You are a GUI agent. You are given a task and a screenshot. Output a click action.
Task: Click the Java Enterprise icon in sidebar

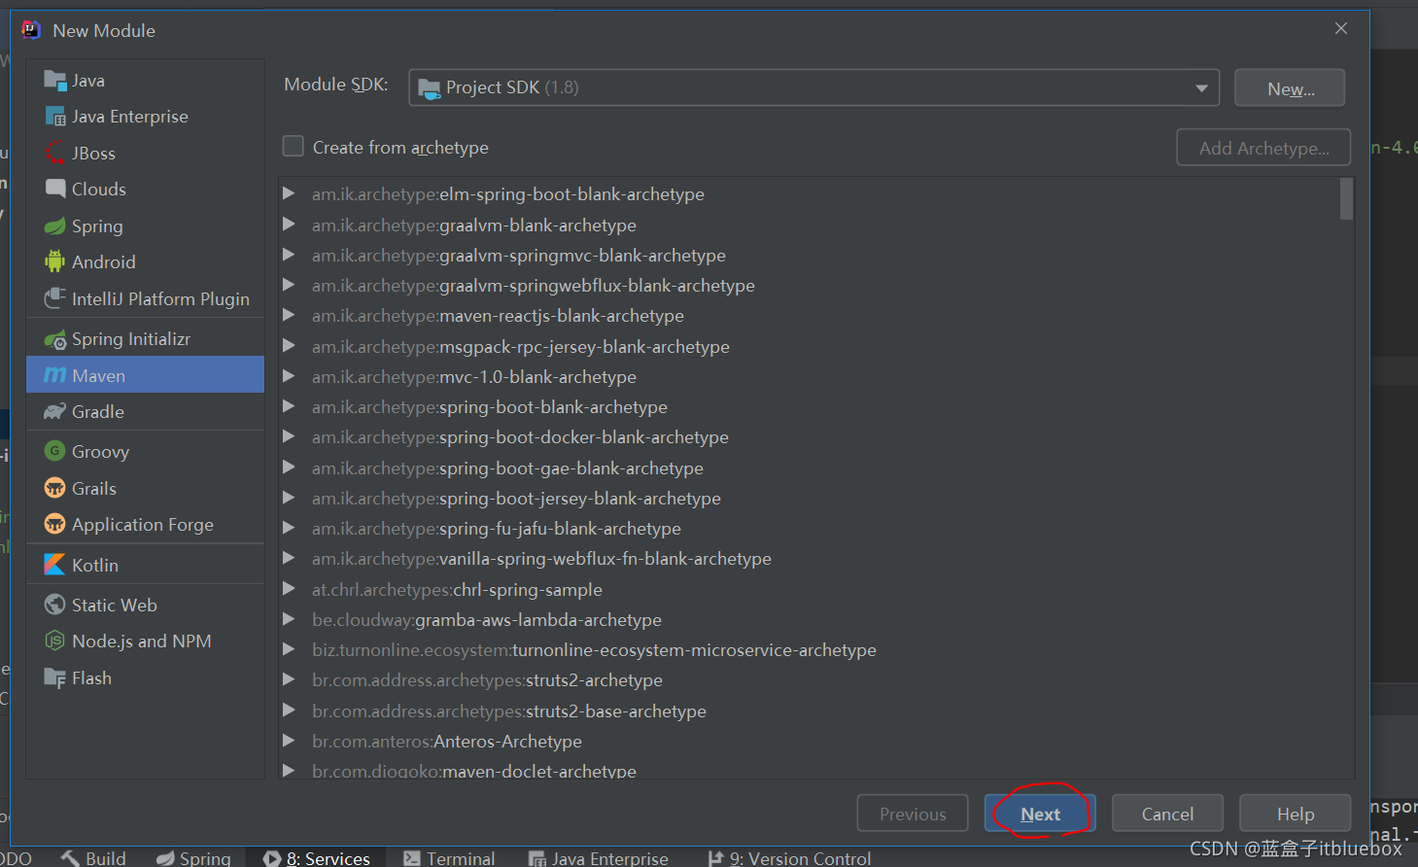pos(55,117)
